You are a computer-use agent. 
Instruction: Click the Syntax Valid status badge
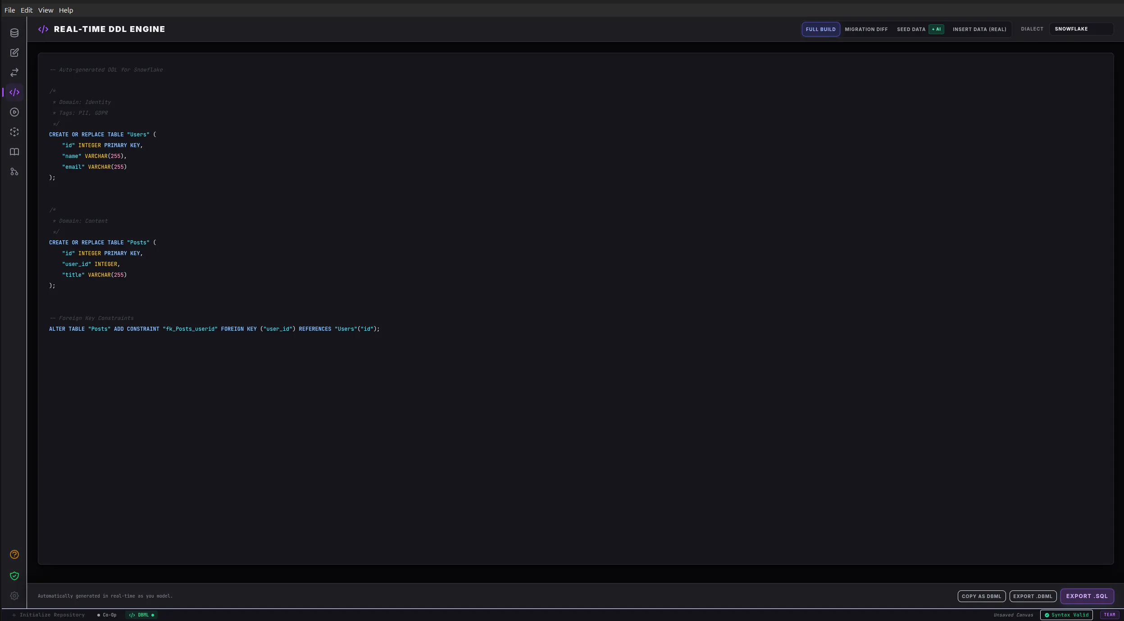1066,615
